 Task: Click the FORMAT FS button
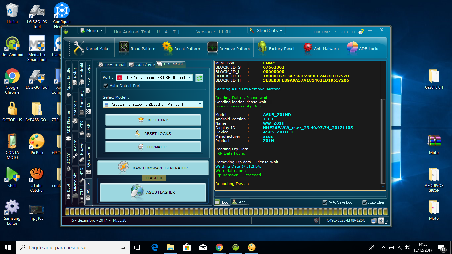(153, 147)
